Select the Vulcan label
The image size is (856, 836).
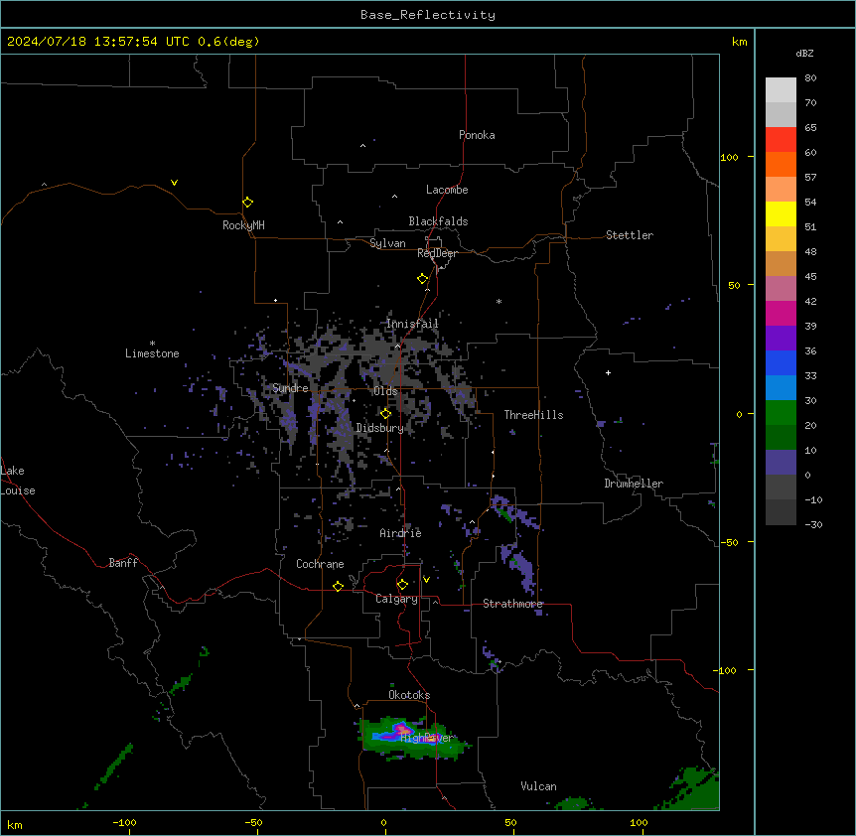click(539, 786)
